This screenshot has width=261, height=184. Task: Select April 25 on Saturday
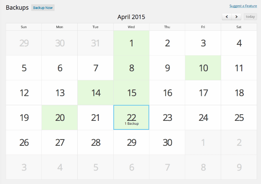[x=239, y=117]
